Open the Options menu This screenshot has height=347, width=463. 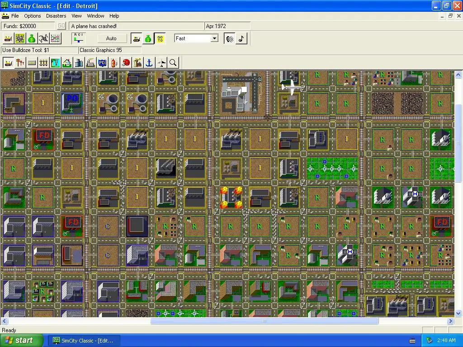(x=33, y=16)
